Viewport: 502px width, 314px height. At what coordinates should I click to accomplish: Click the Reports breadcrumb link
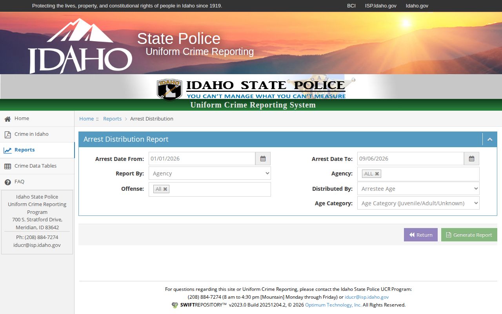tap(112, 119)
